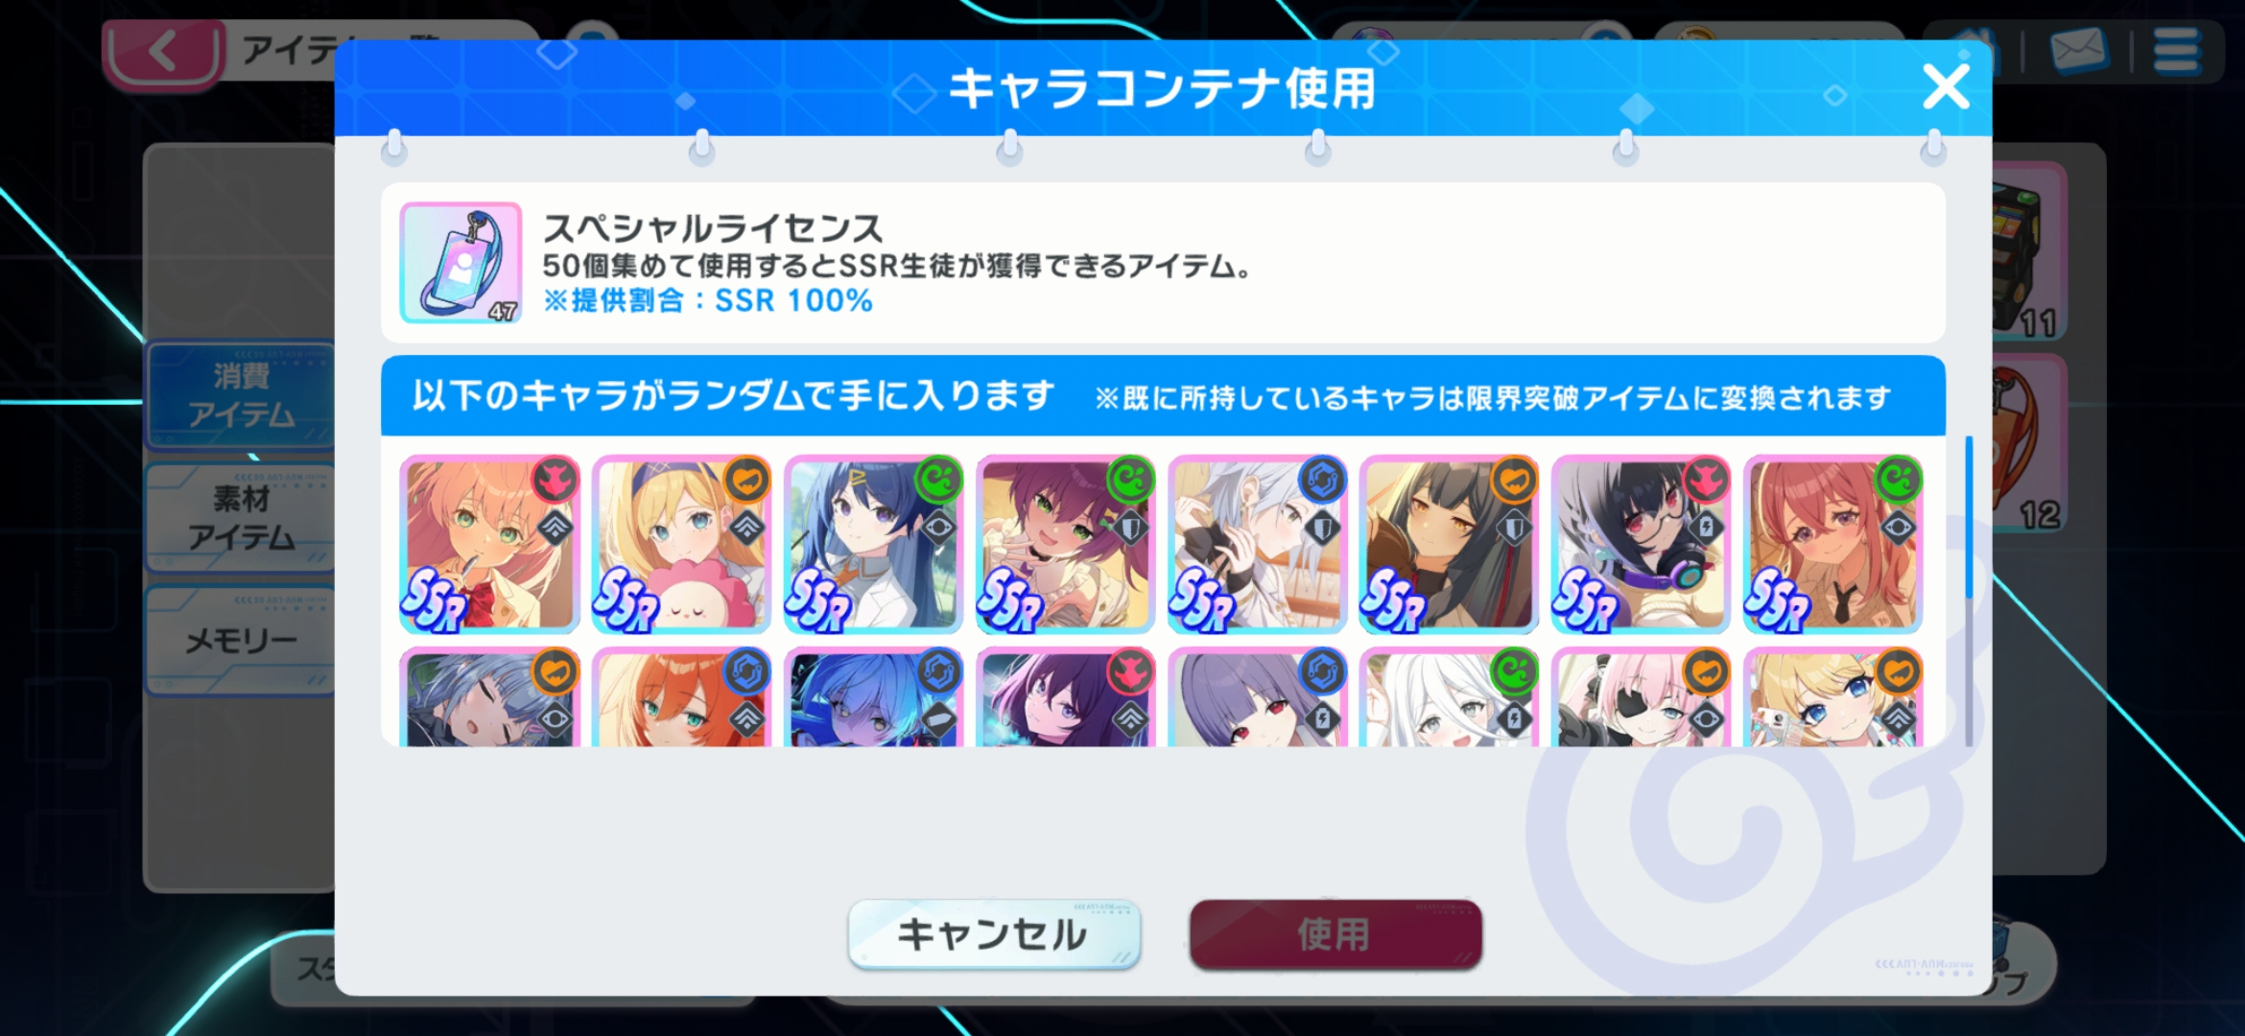The image size is (2245, 1036).
Task: Select the purple-haired SSR character with green eyes
Action: 1065,544
